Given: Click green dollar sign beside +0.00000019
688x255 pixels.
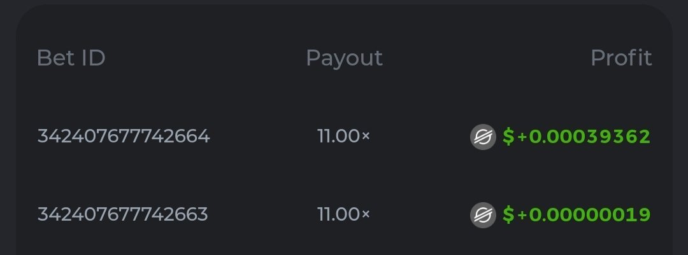Looking at the screenshot, I should click(508, 215).
